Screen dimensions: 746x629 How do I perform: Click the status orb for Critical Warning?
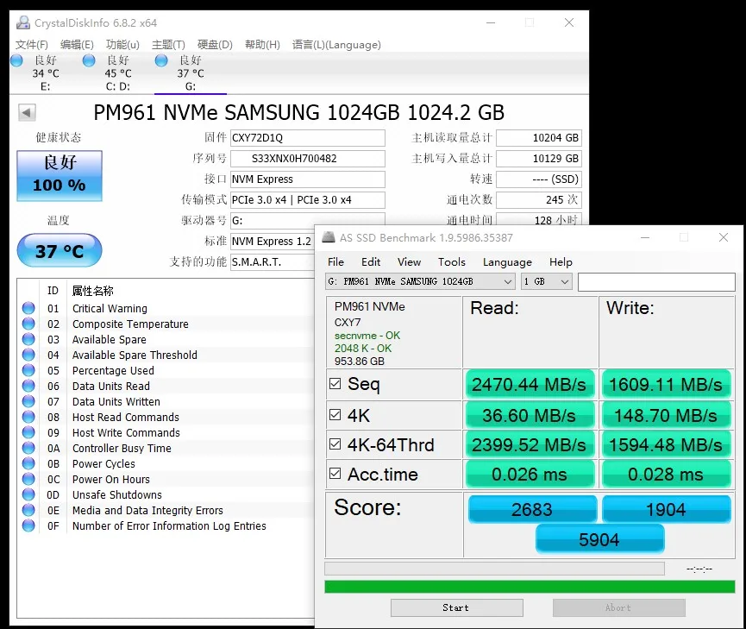pos(28,309)
